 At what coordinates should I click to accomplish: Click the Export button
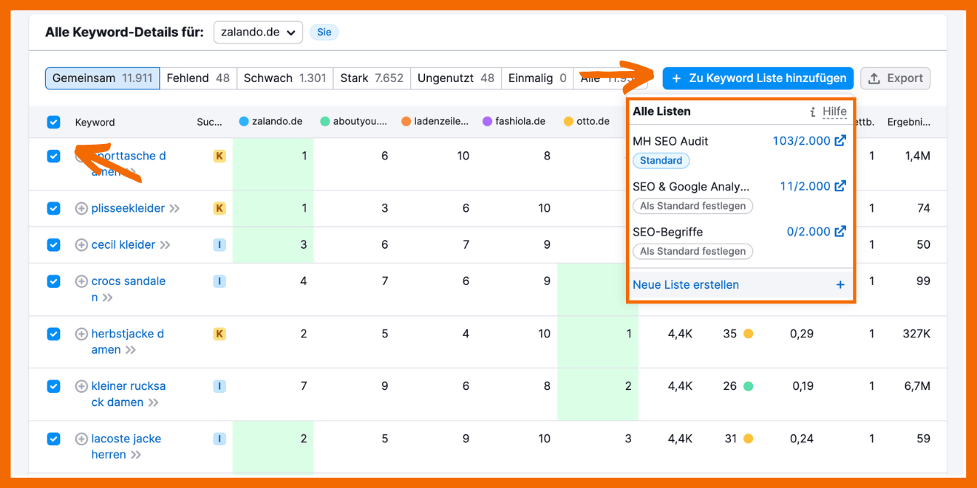coord(895,78)
